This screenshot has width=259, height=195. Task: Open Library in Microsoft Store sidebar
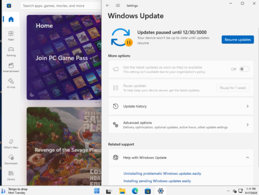coord(11,175)
